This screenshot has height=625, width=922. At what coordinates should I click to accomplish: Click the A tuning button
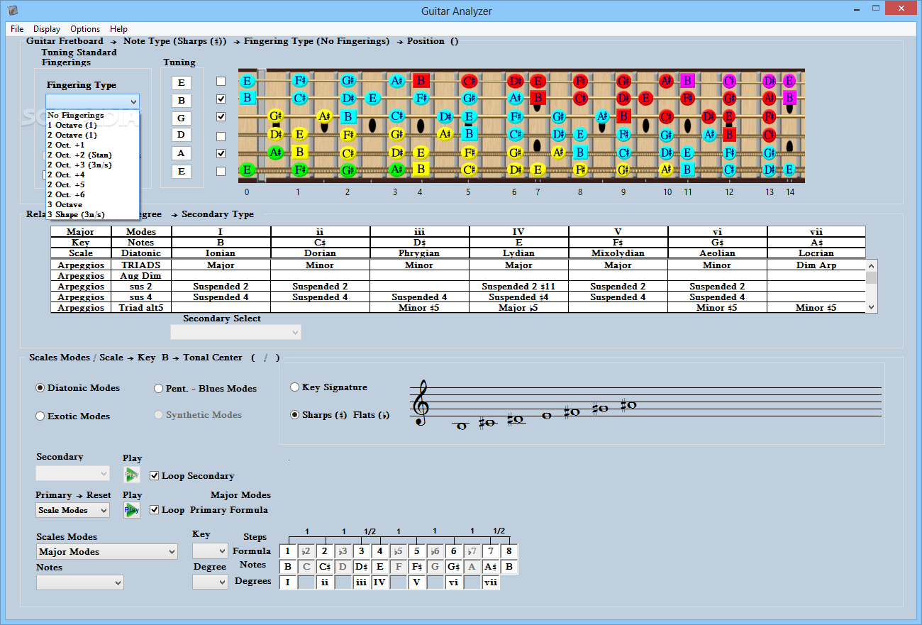pyautogui.click(x=181, y=153)
